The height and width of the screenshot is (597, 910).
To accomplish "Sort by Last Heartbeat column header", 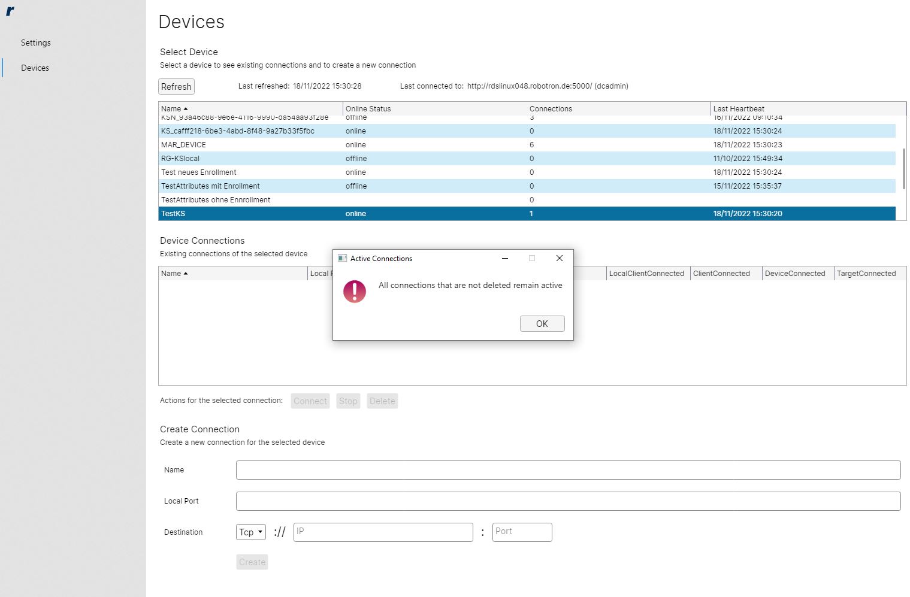I will pyautogui.click(x=808, y=108).
